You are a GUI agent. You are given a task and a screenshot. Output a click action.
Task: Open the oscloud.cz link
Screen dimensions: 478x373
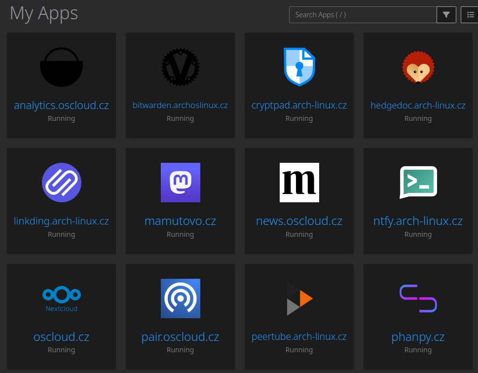pyautogui.click(x=61, y=337)
